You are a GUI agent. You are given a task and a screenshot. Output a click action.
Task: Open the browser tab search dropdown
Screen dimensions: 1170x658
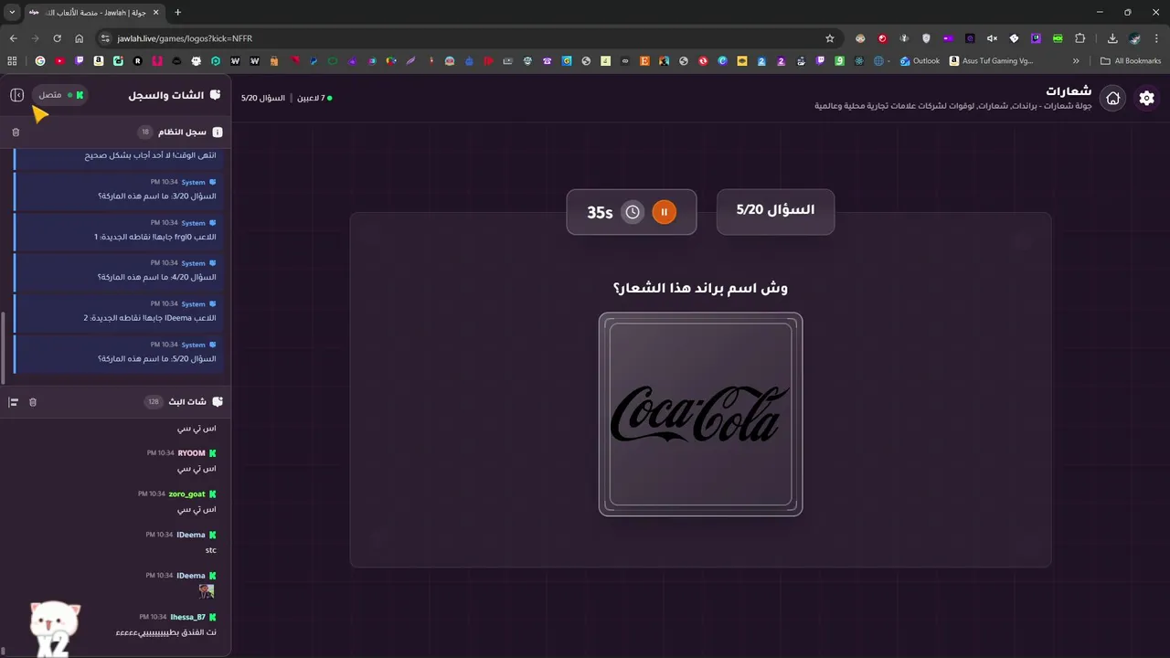coord(12,12)
